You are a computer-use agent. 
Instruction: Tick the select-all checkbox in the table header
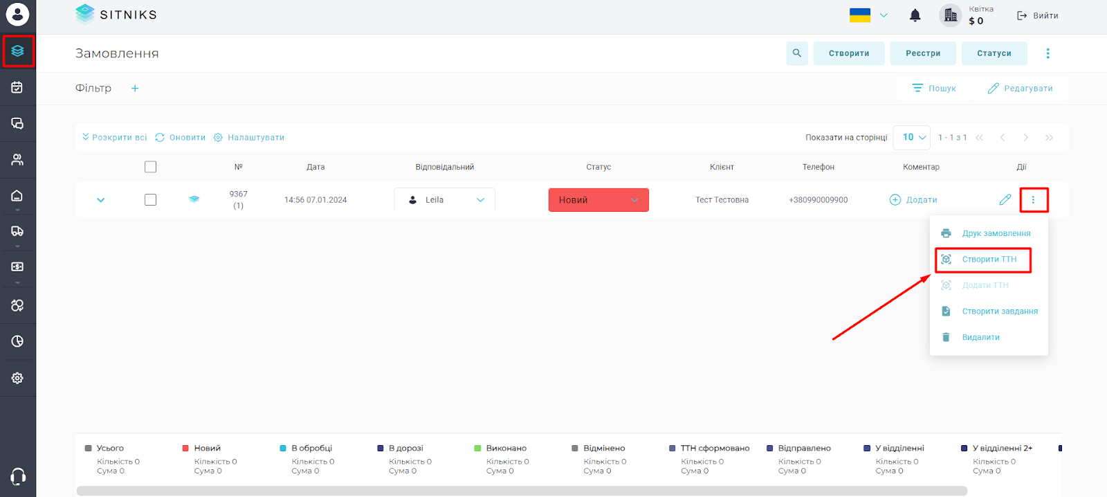[150, 167]
